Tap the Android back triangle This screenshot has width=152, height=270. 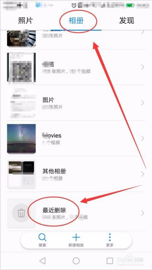pyautogui.click(x=42, y=261)
